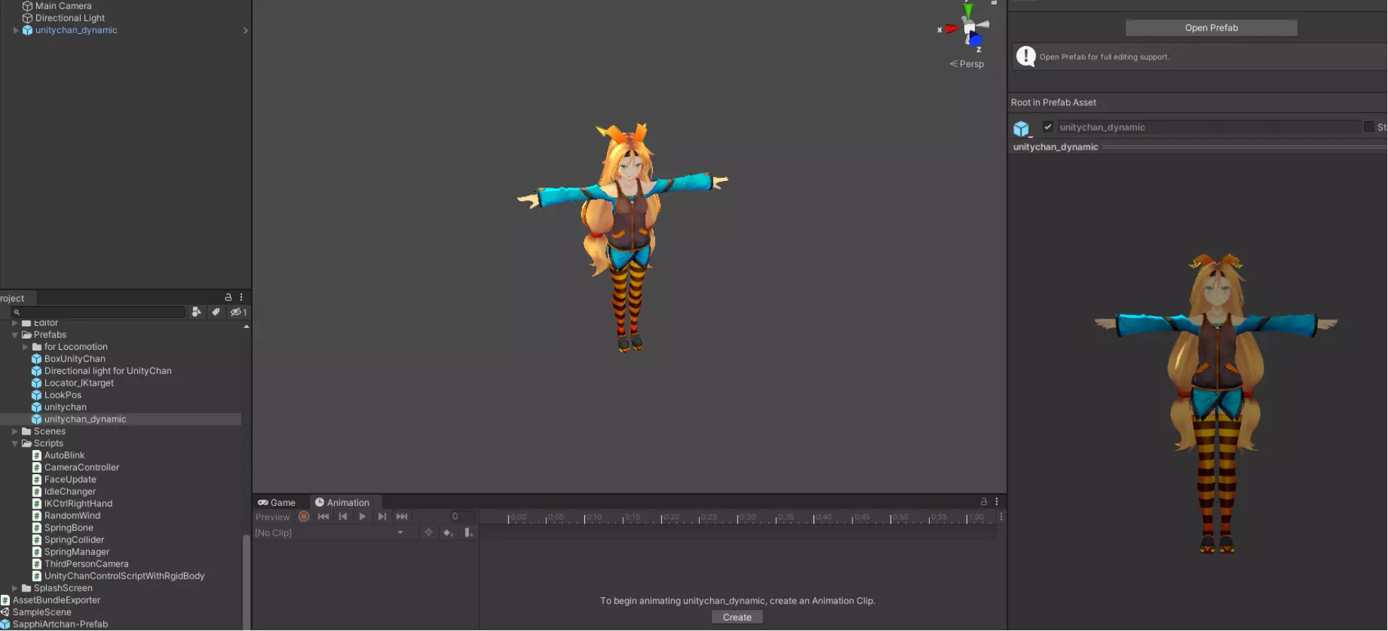
Task: Click the animation record button
Action: tap(303, 517)
